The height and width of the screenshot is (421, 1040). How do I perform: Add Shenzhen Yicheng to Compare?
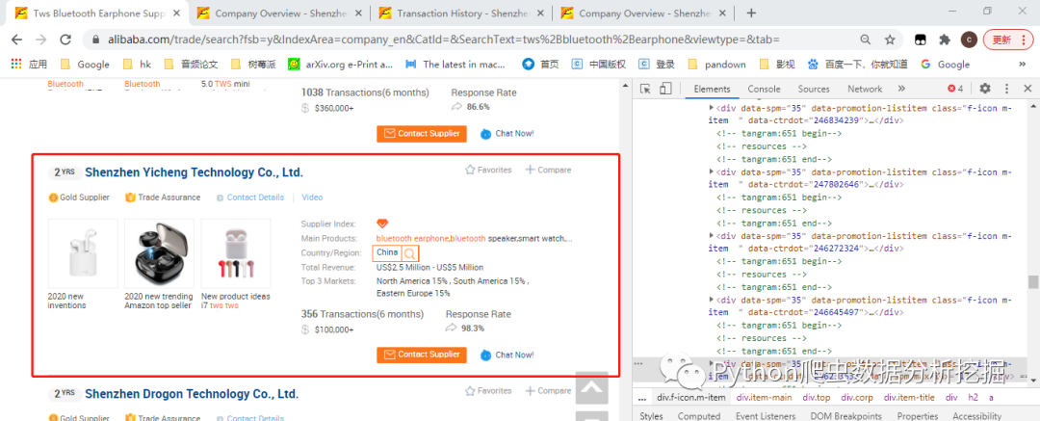(548, 170)
